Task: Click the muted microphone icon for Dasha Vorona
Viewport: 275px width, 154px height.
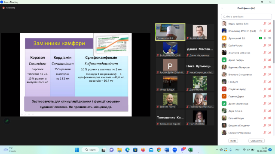Action: (265, 45)
